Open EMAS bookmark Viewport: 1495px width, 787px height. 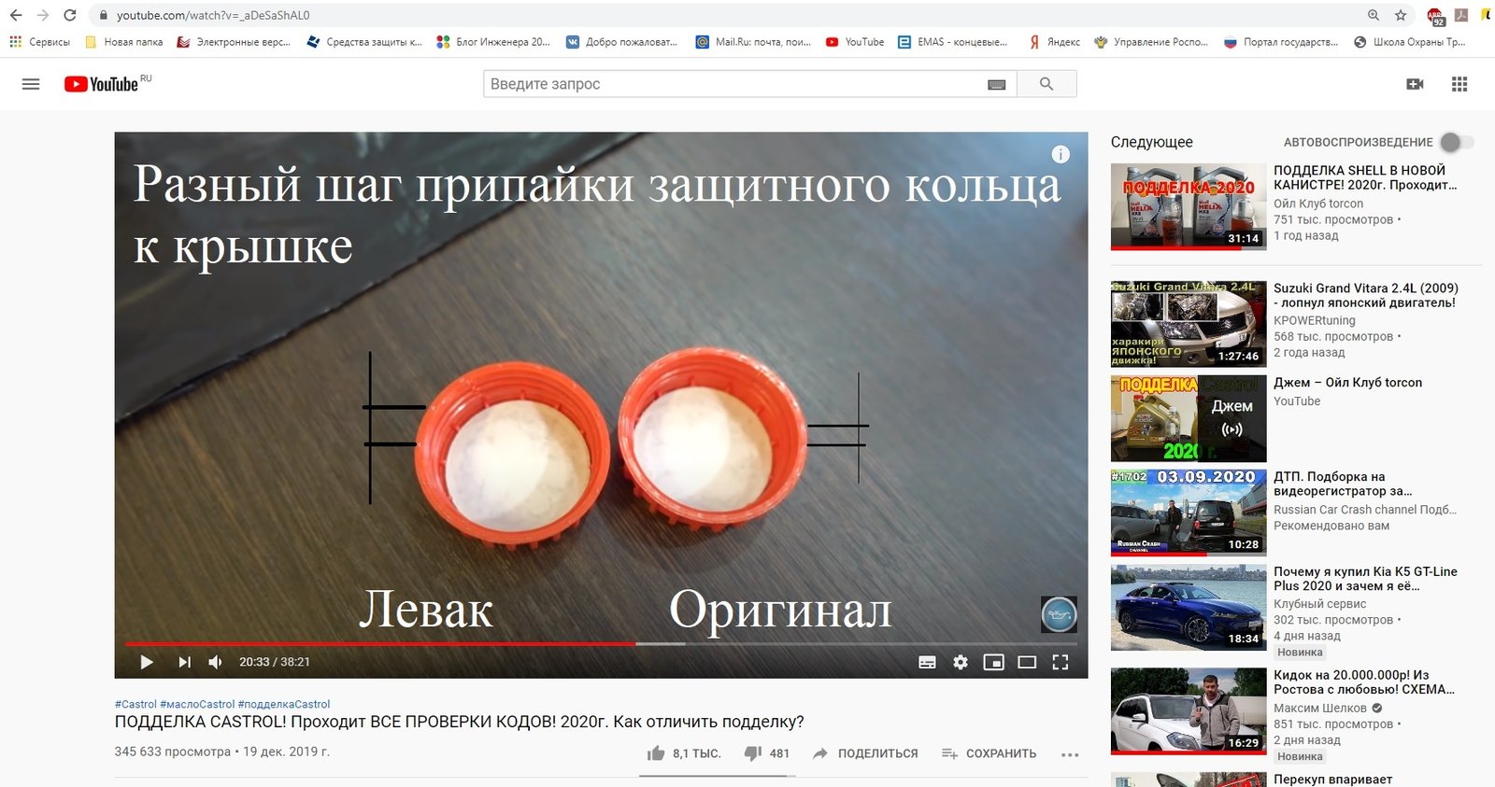coord(952,42)
